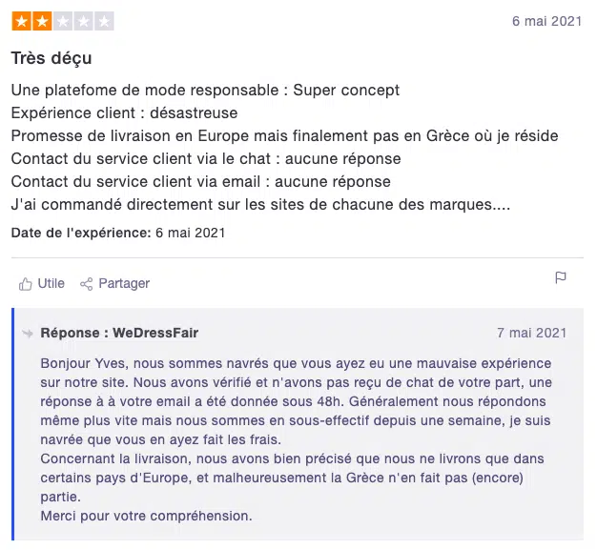Click the line mentioning Super concept
This screenshot has width=597, height=550.
205,91
